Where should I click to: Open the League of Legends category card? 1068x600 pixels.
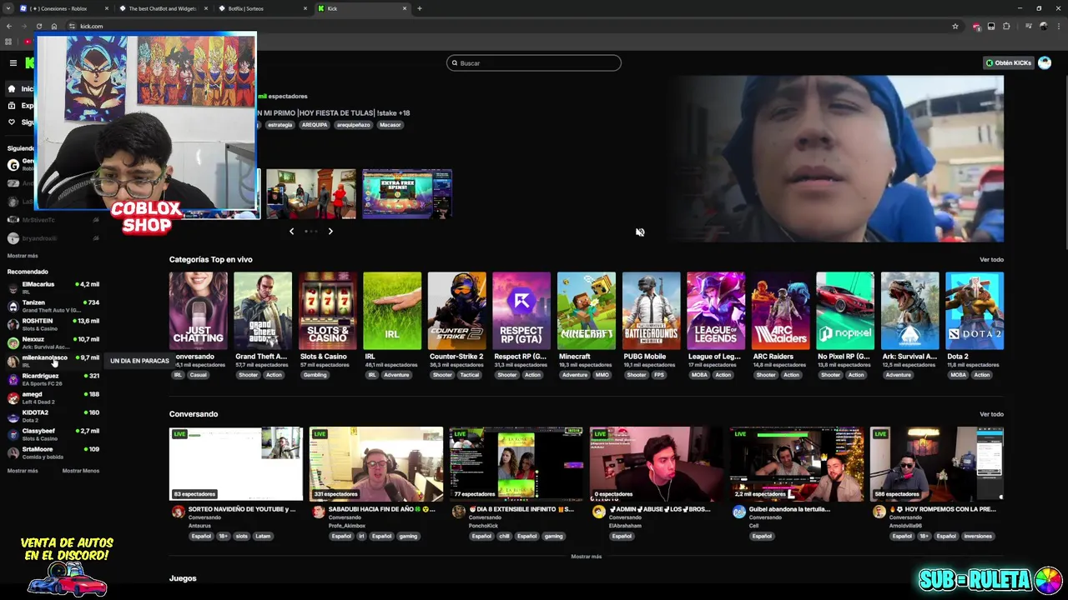coord(716,310)
